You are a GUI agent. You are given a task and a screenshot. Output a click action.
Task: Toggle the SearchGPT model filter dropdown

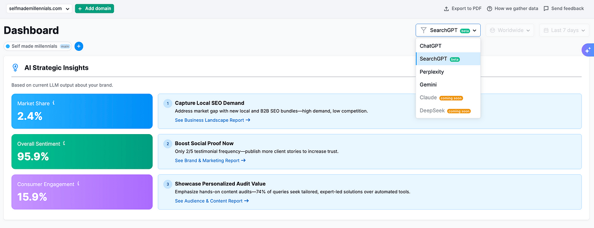(x=448, y=30)
